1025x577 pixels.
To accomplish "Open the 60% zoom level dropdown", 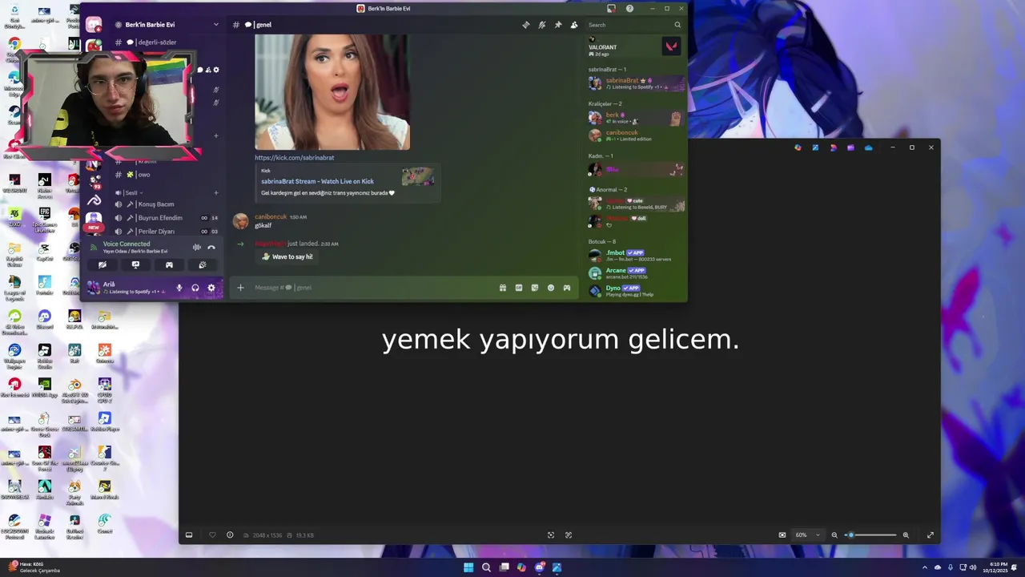I will 807,535.
